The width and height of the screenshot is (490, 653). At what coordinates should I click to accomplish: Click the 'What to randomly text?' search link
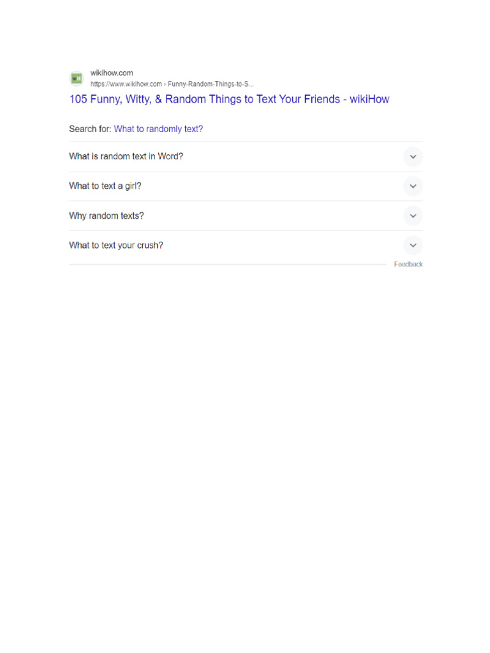point(158,129)
